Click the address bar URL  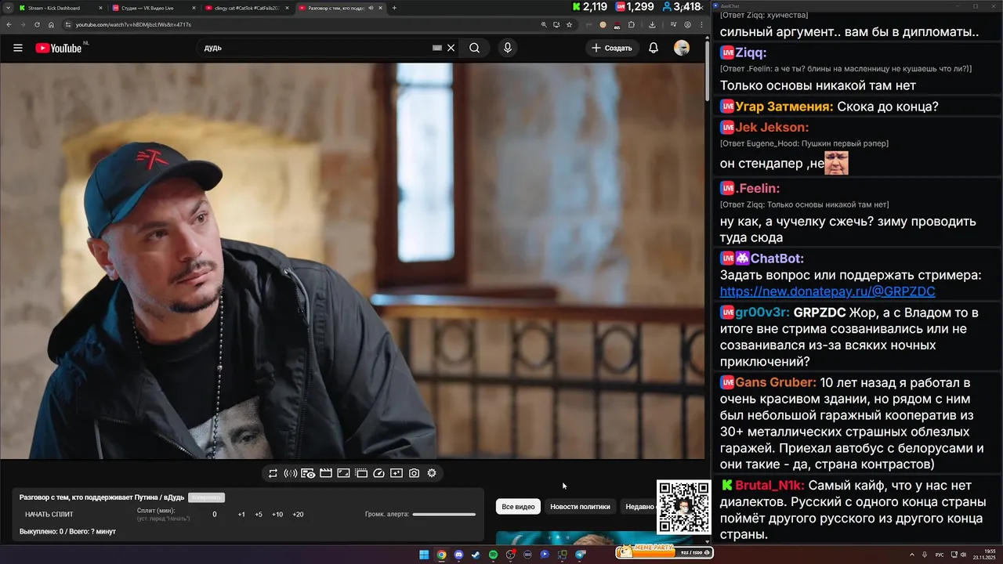click(x=133, y=24)
